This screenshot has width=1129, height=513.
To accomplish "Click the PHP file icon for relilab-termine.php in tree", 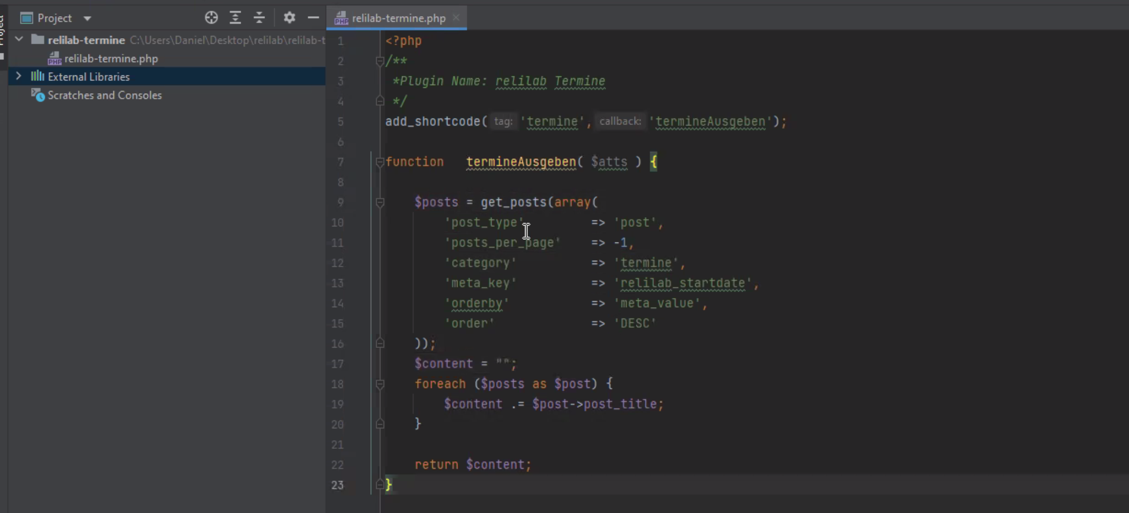I will pos(55,59).
